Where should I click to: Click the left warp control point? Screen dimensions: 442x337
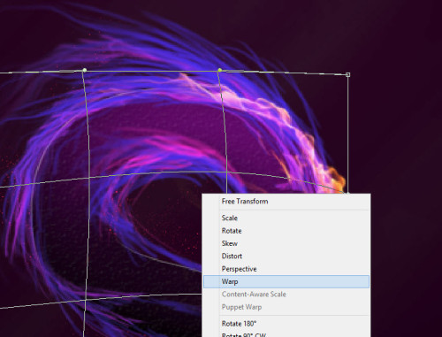tap(85, 70)
